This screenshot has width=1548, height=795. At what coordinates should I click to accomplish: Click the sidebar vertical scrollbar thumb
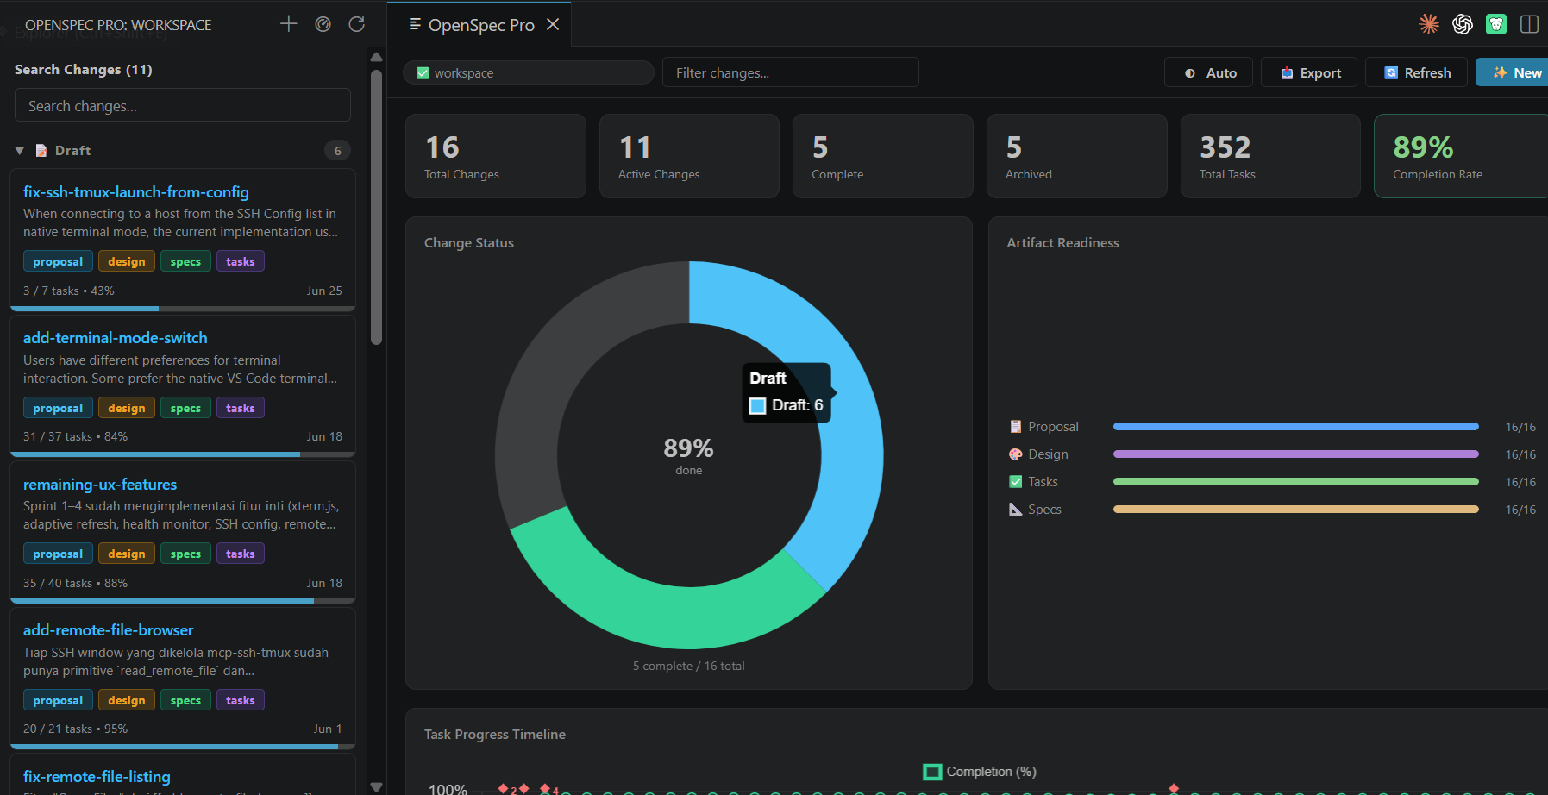(x=376, y=207)
